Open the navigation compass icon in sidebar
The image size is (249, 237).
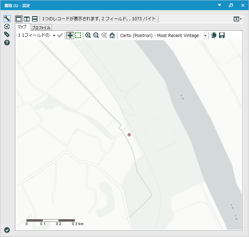pyautogui.click(x=7, y=27)
